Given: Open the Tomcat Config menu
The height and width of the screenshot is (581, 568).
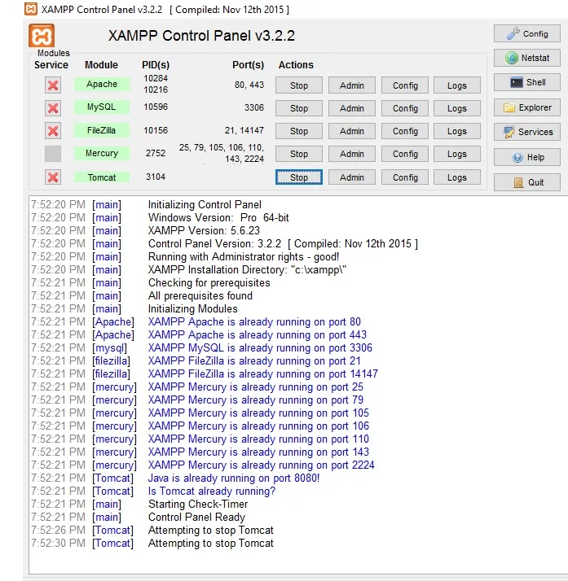Looking at the screenshot, I should (x=405, y=177).
